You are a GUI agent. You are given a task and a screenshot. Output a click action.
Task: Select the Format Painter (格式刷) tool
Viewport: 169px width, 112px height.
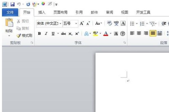click(24, 36)
